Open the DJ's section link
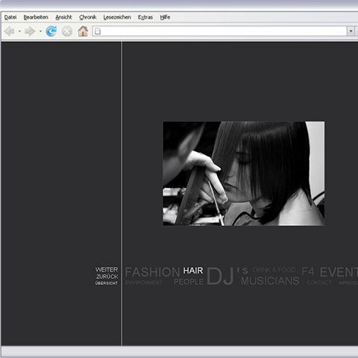This screenshot has width=358, height=358. tap(227, 275)
